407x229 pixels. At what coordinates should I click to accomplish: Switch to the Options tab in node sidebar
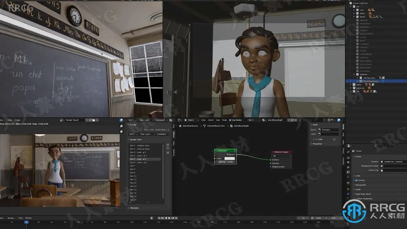[x=343, y=161]
